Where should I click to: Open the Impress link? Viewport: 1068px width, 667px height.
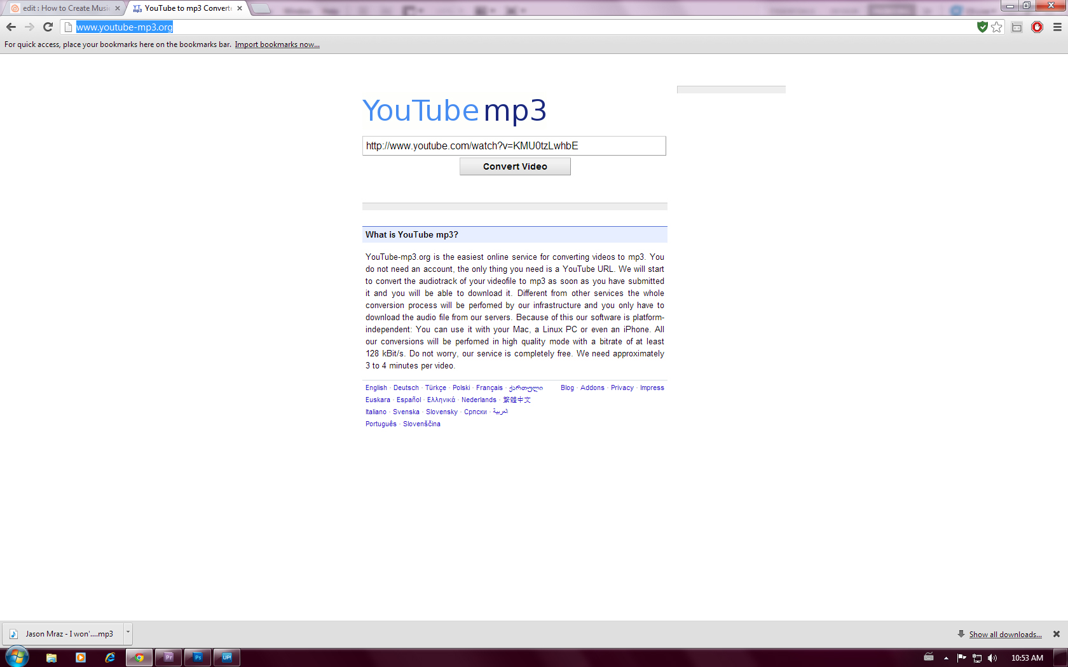[652, 387]
